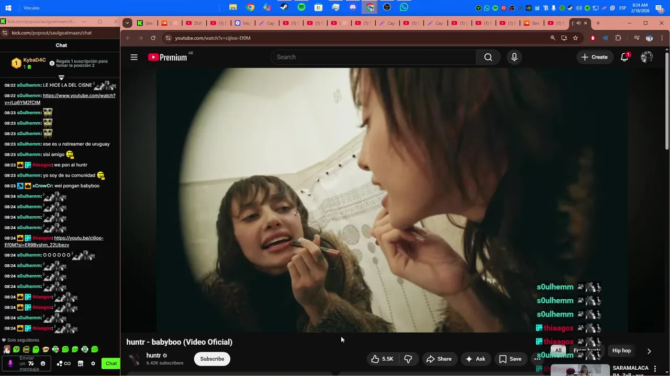Click username xCrowCr in chat
Image resolution: width=670 pixels, height=376 pixels.
42,186
